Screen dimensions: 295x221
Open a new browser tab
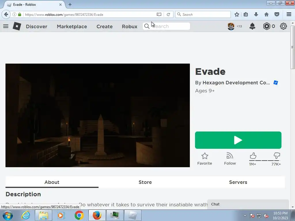coord(70,5)
